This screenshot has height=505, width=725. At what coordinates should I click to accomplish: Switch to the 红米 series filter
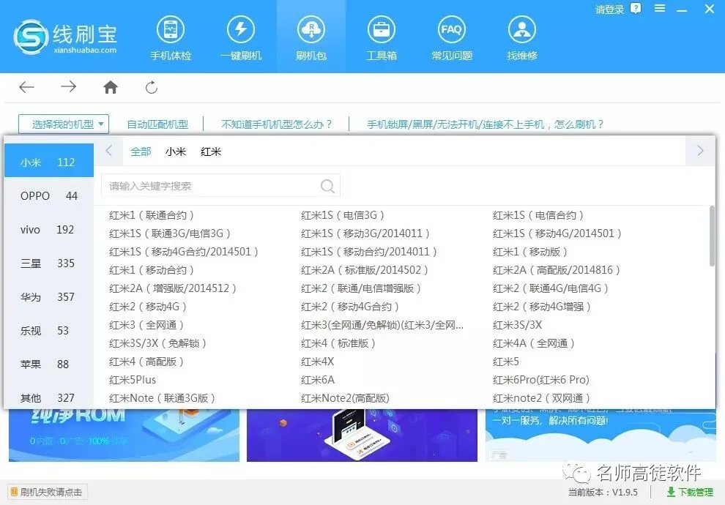pyautogui.click(x=211, y=151)
